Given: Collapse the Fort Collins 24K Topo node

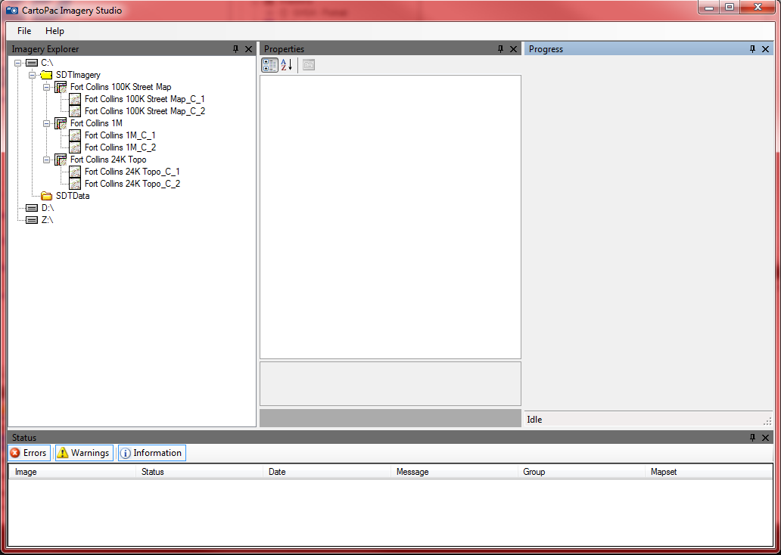Looking at the screenshot, I should pos(47,160).
